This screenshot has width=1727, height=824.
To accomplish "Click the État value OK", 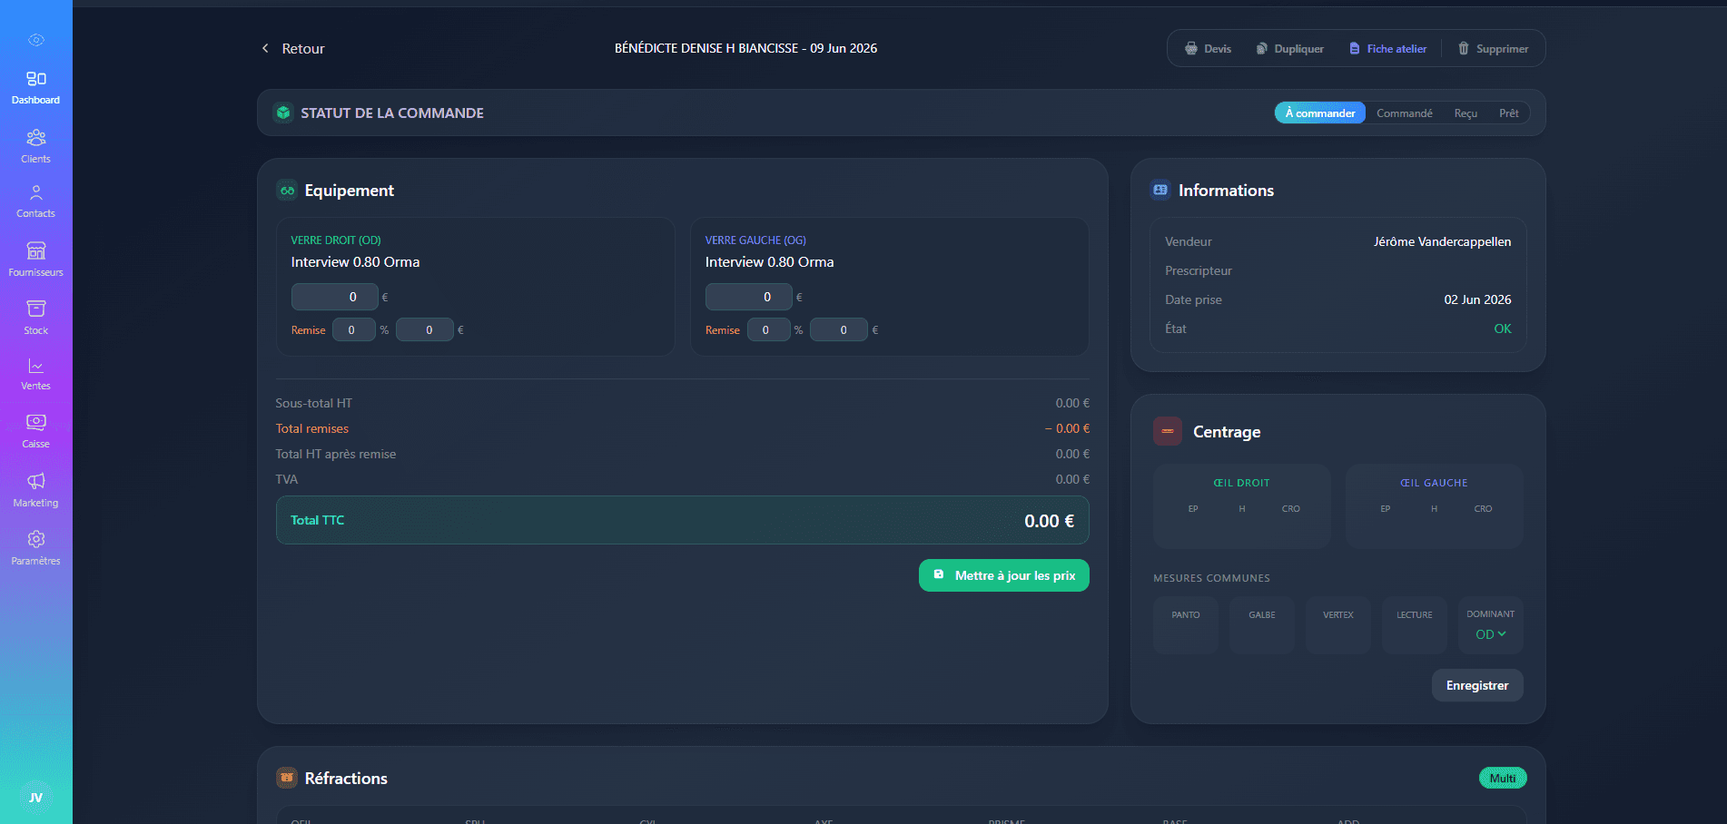I will tap(1503, 329).
